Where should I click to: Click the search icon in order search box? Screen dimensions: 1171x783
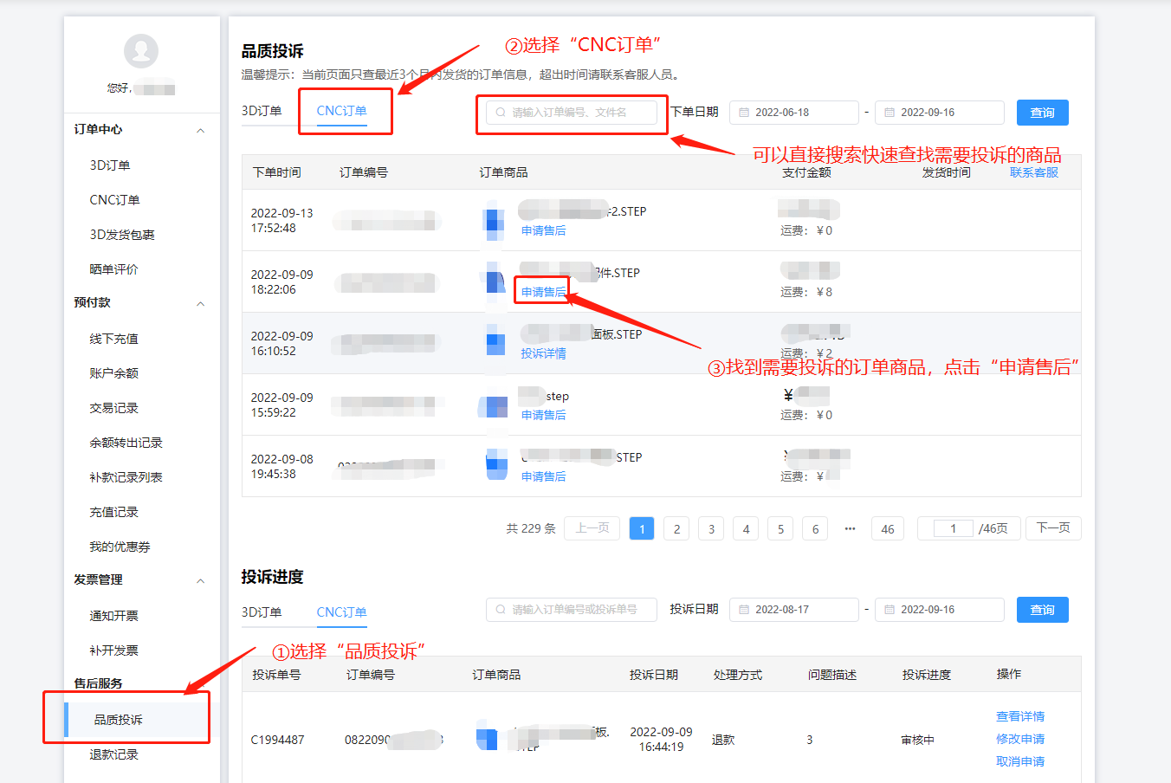(501, 113)
